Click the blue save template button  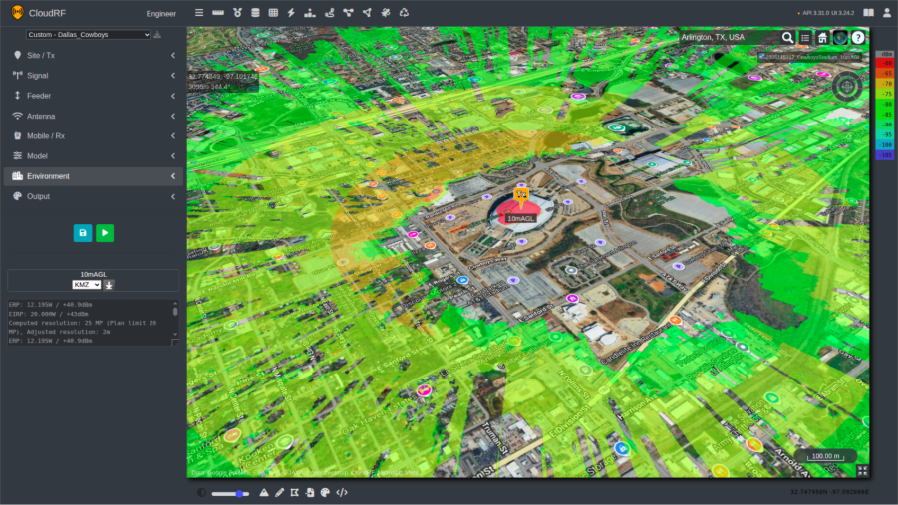tap(83, 233)
